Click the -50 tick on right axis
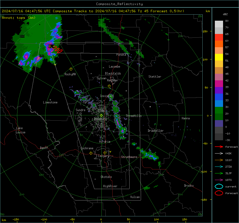Image resolution: width=239 pixels, height=223 pixels. coord(205,144)
